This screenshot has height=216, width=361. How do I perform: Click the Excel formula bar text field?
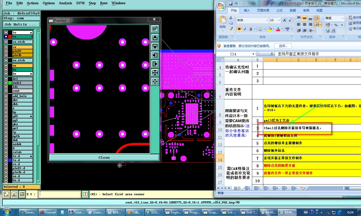pos(318,54)
